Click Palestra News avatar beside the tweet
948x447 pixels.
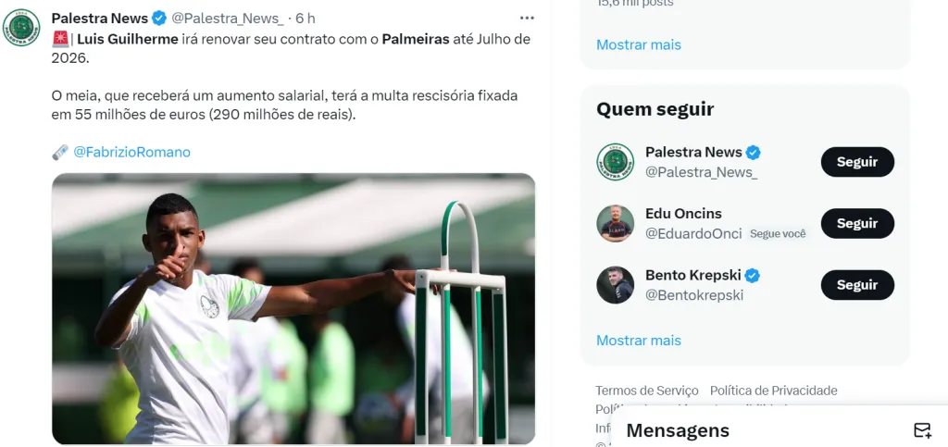pyautogui.click(x=21, y=28)
